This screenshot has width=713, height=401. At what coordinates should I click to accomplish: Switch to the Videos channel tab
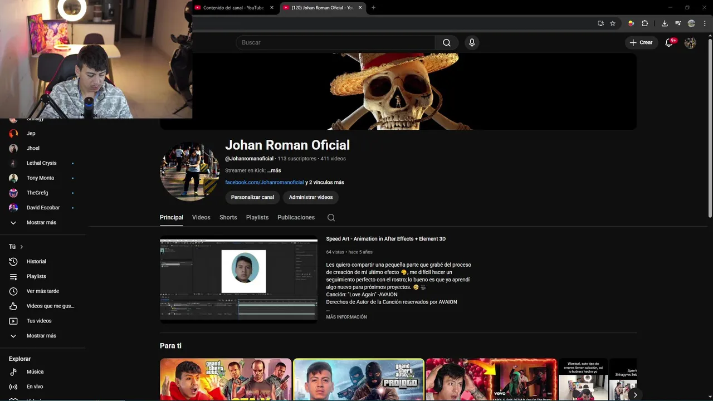201,217
